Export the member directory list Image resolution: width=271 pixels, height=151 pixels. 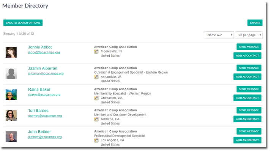coord(255,23)
